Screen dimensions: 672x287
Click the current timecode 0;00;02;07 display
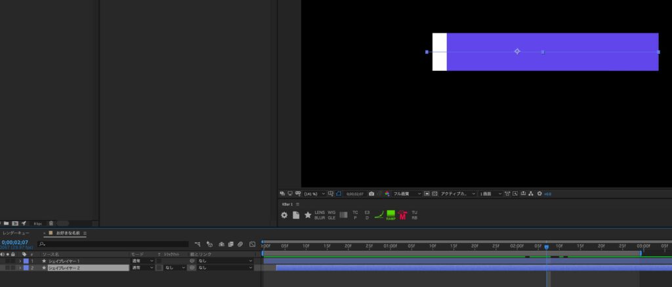coord(14,242)
